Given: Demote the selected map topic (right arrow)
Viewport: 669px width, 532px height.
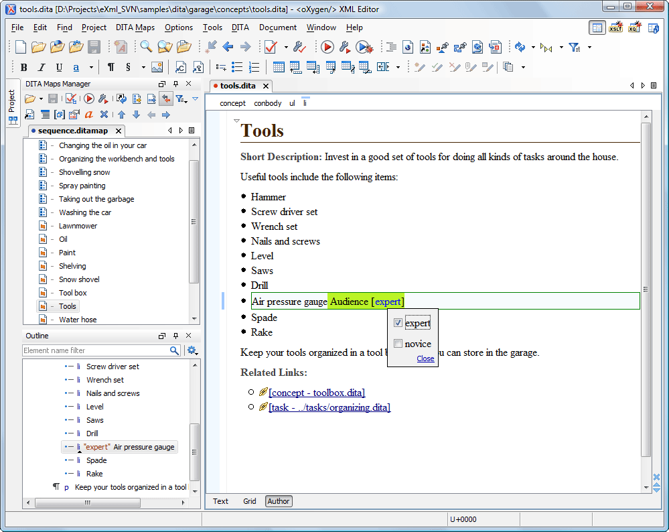Looking at the screenshot, I should pyautogui.click(x=166, y=115).
